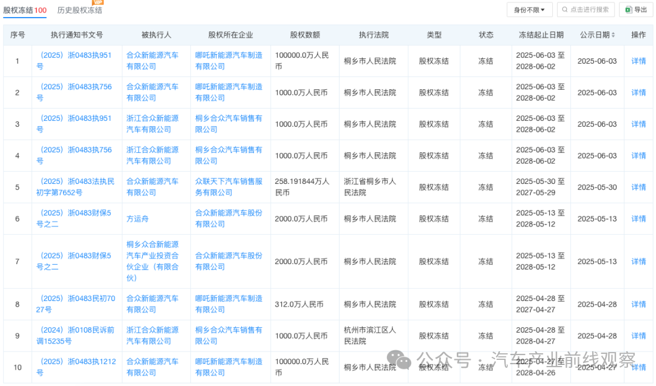Open 合众新能源汽车股份有限公司 in row 6
The image size is (656, 386).
point(229,218)
